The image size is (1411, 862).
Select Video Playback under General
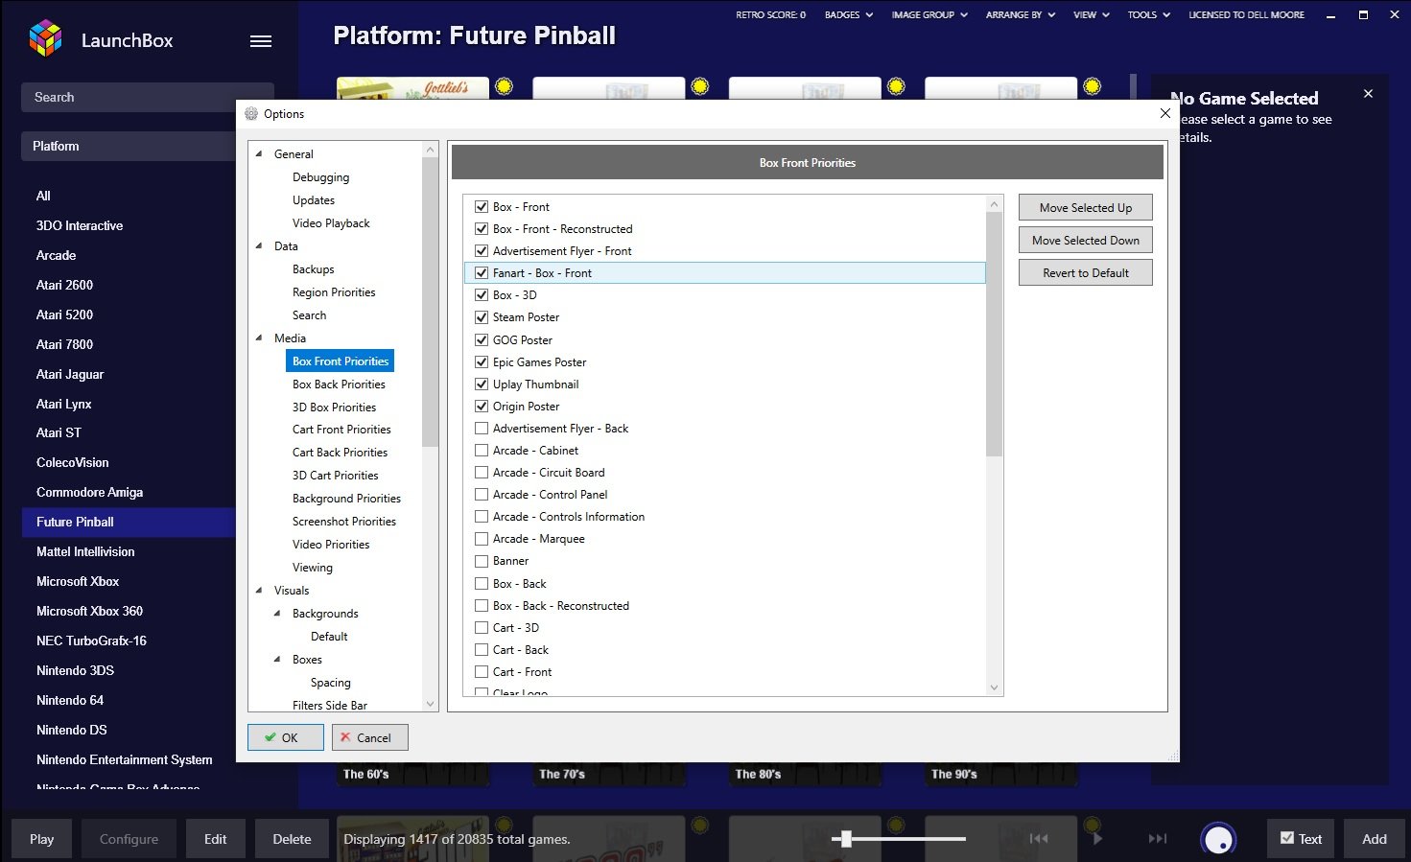point(331,222)
